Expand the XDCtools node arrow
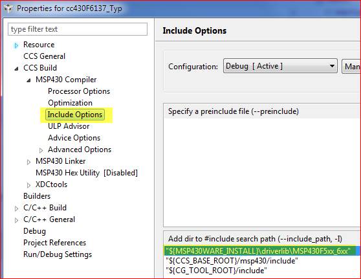The width and height of the screenshot is (361, 279). [28, 186]
